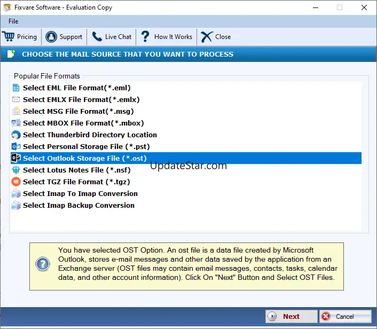Select EML File Format option
Screen dimensions: 377x329
coord(76,88)
